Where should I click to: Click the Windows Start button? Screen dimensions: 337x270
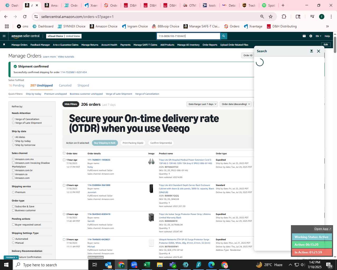6,265
